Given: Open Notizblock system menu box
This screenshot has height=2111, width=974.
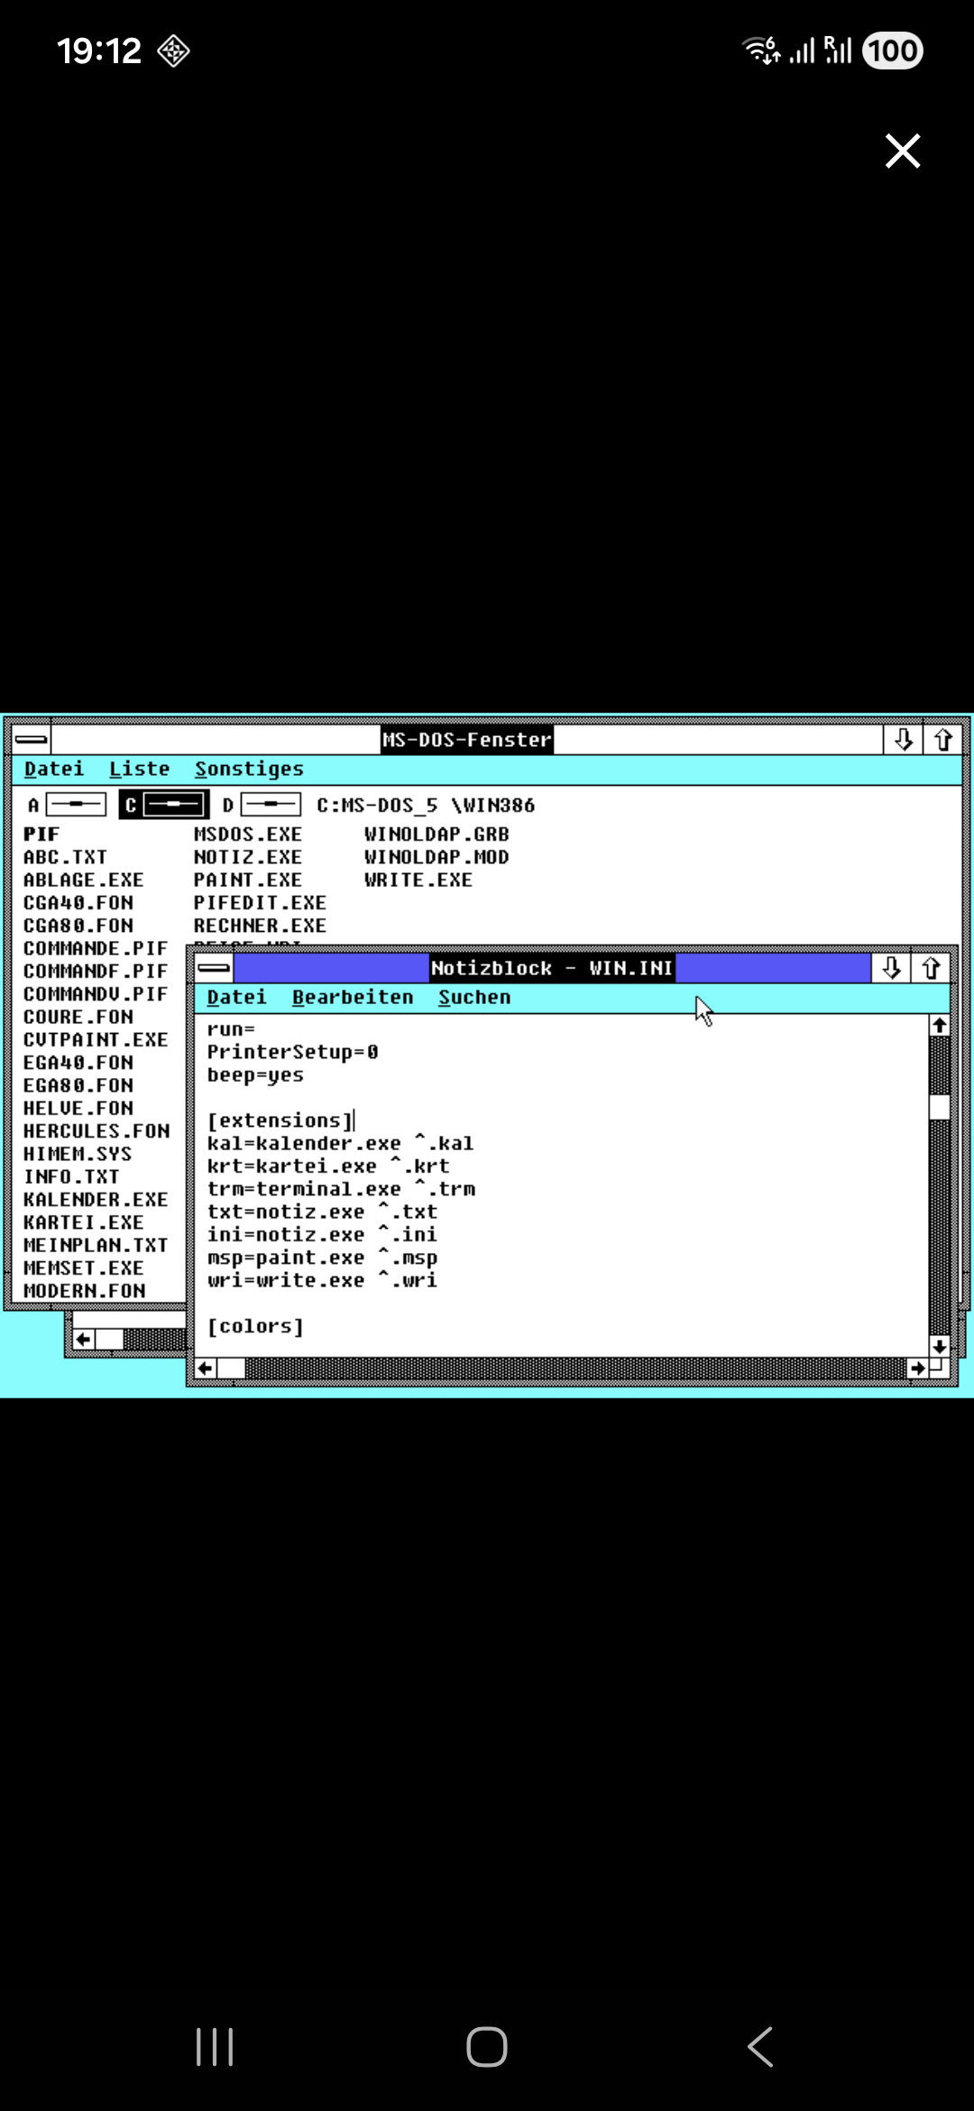Looking at the screenshot, I should 215,968.
